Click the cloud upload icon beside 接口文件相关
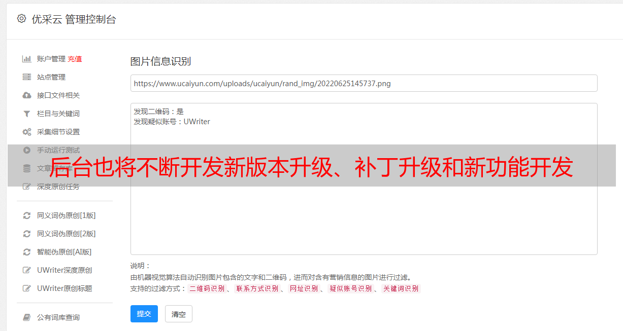This screenshot has width=623, height=331. (27, 95)
